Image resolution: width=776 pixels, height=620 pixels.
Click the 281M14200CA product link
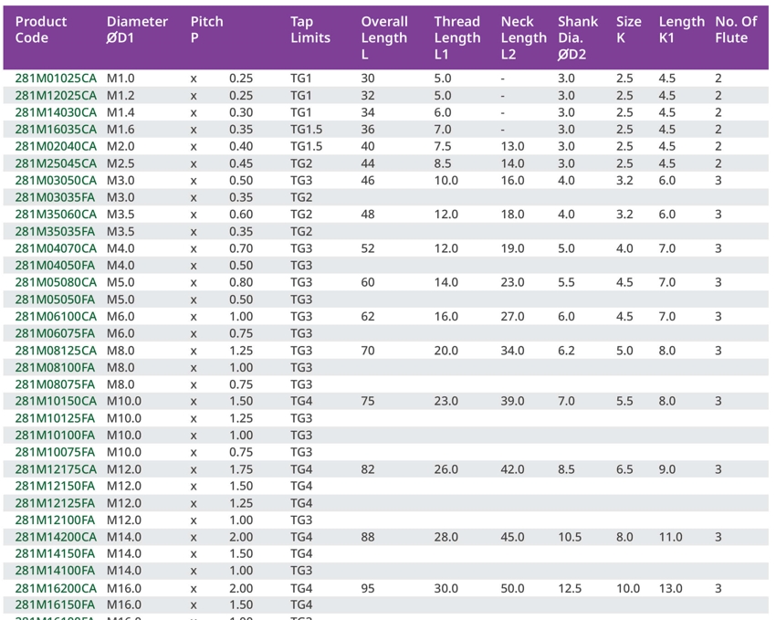[55, 537]
